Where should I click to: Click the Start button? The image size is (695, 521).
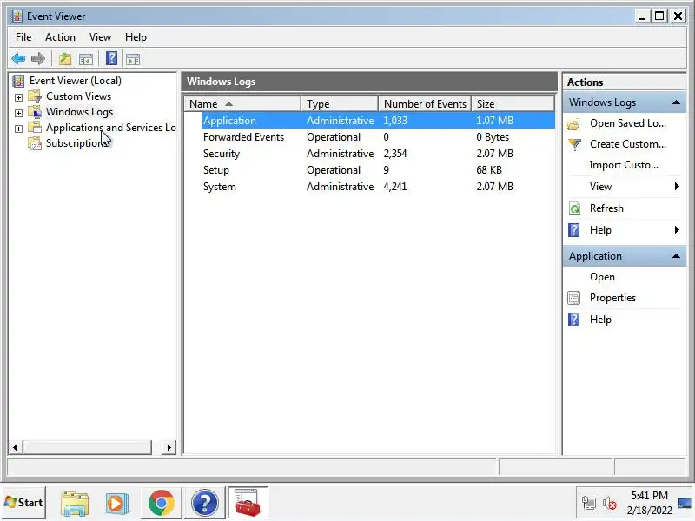point(24,503)
